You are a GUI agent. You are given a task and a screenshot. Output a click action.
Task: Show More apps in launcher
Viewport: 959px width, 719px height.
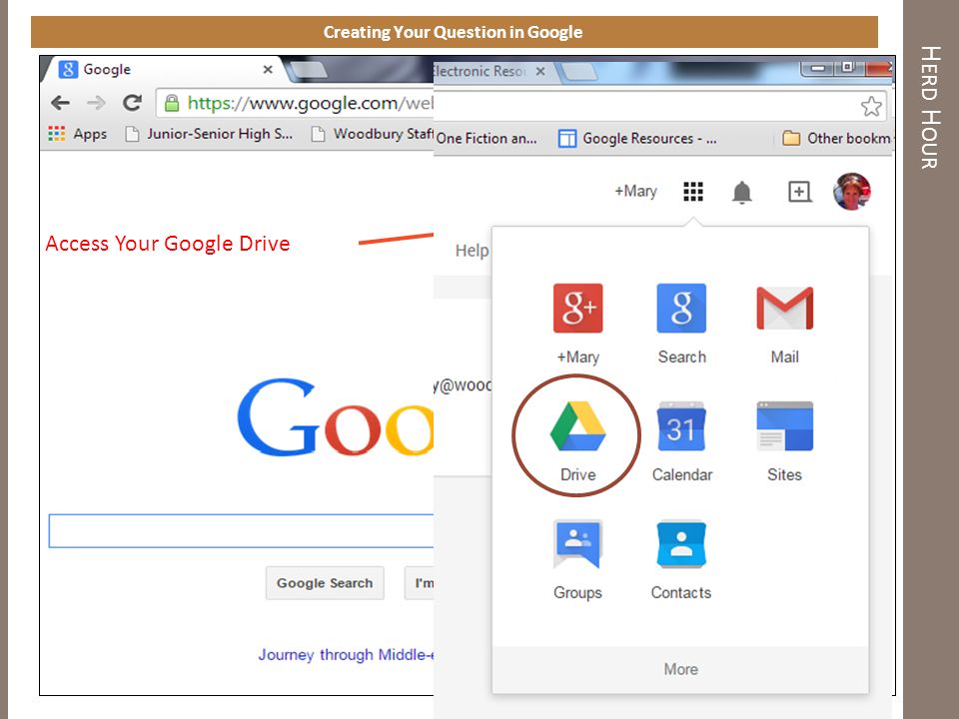tap(680, 669)
